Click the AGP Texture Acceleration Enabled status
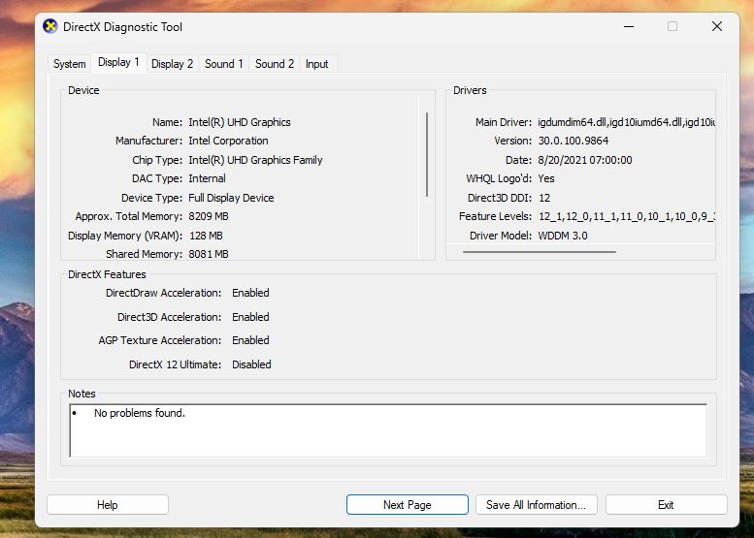754x538 pixels. (250, 340)
